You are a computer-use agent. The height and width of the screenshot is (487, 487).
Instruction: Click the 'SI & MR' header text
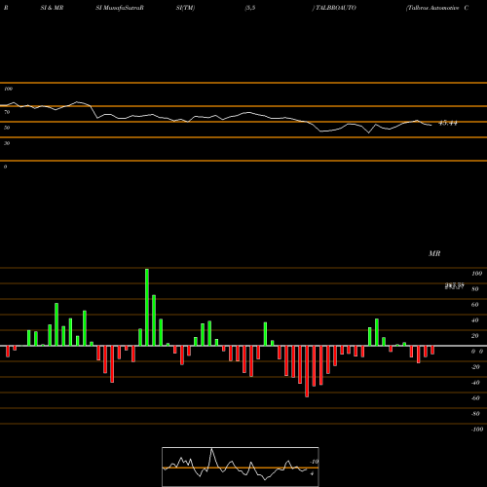52,8
